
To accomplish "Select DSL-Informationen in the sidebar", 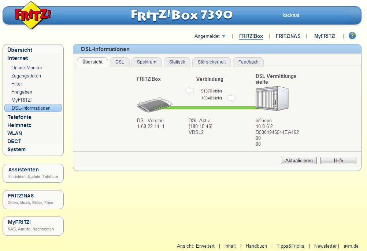I will (33, 108).
